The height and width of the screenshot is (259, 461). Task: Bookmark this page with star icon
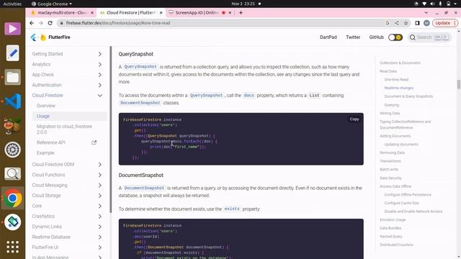pyautogui.click(x=406, y=23)
